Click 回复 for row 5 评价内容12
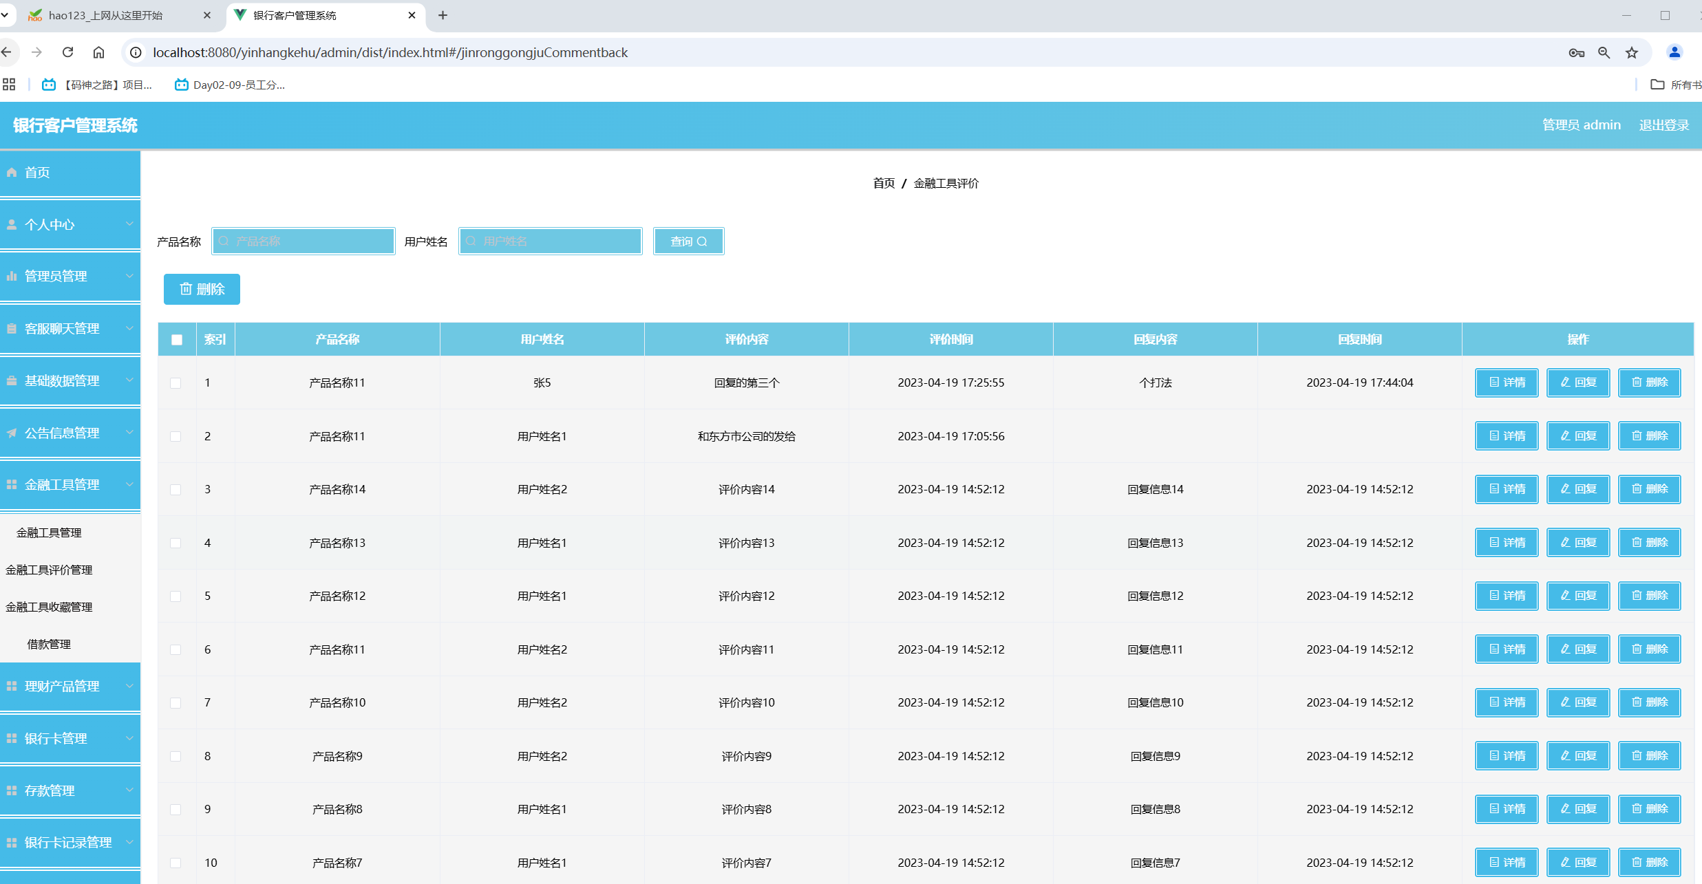 1578,596
